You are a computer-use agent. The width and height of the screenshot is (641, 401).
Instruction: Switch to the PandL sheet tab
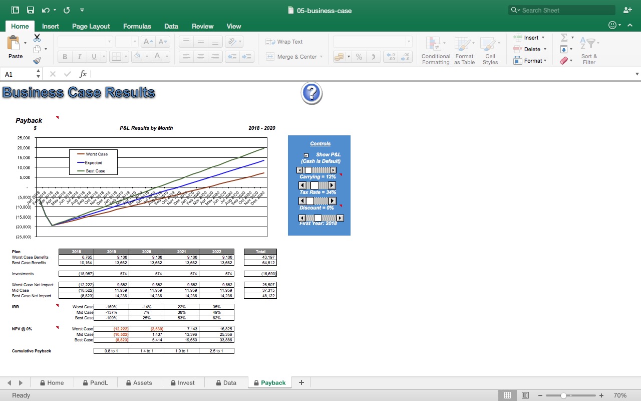coord(95,382)
